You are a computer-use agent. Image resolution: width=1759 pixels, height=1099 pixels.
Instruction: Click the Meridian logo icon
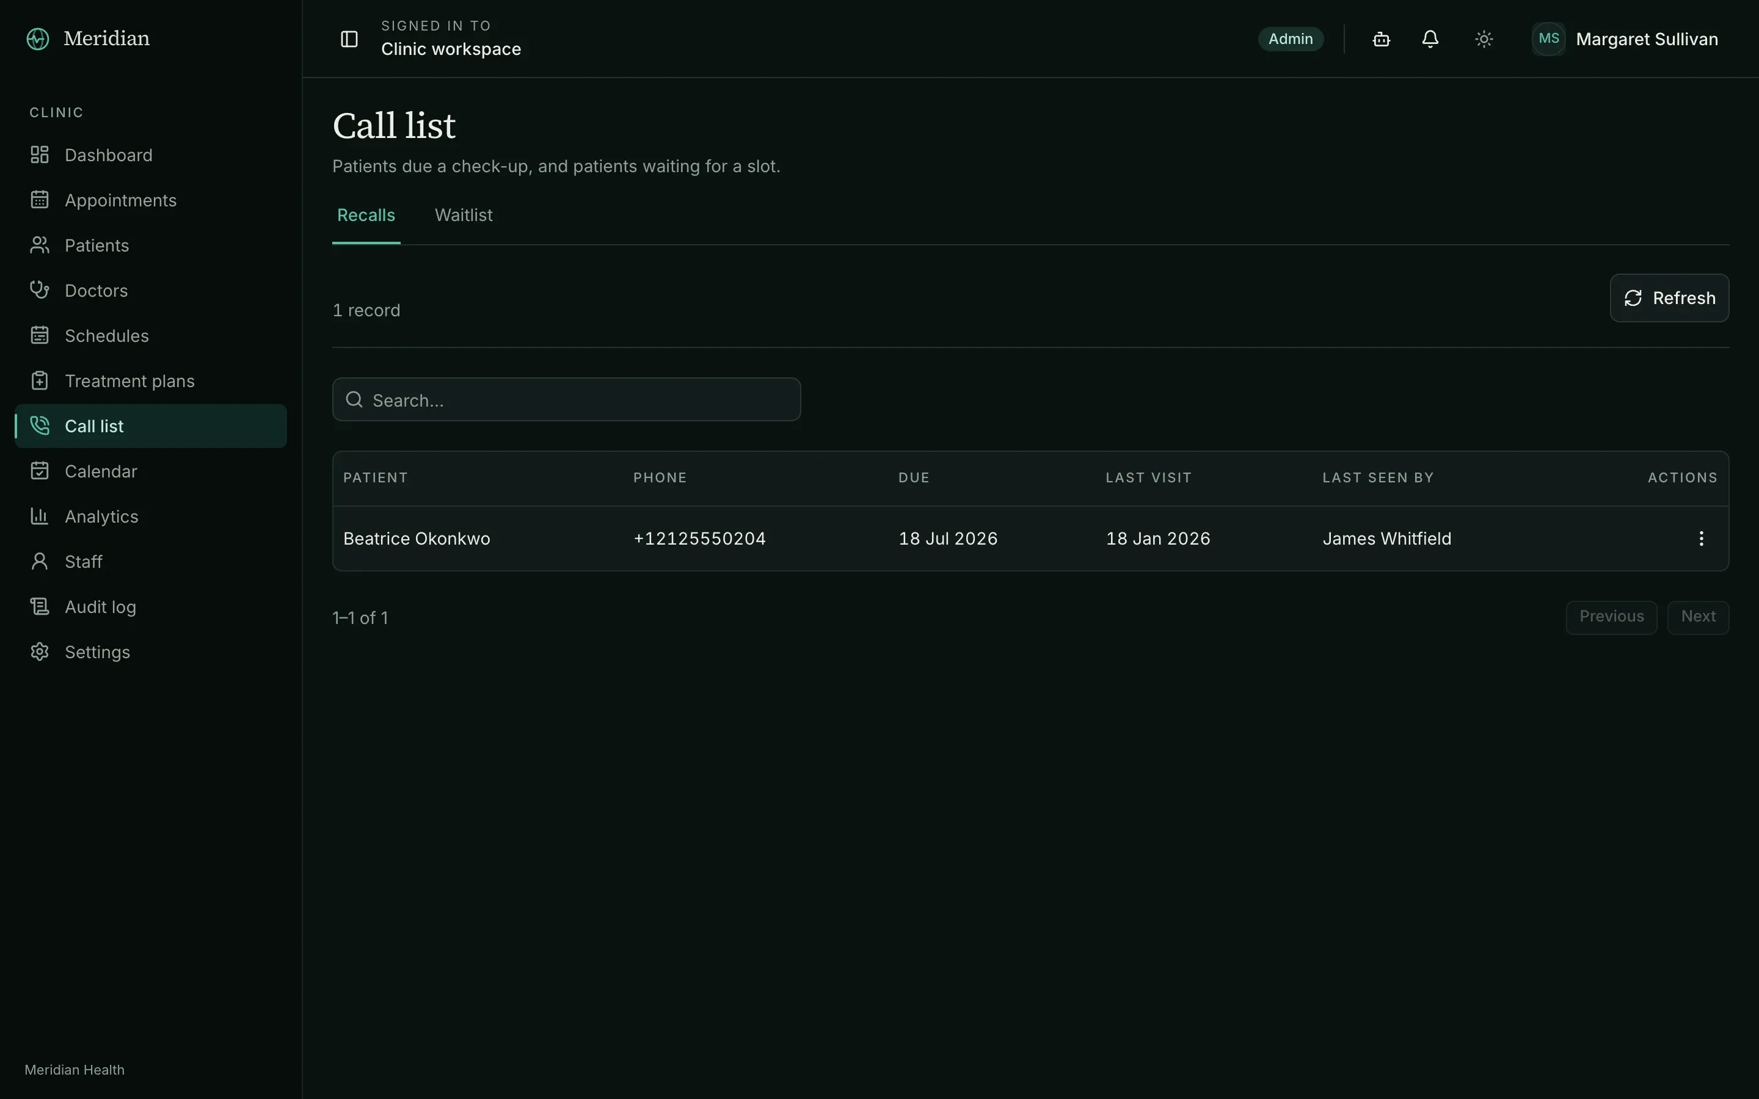click(x=38, y=38)
